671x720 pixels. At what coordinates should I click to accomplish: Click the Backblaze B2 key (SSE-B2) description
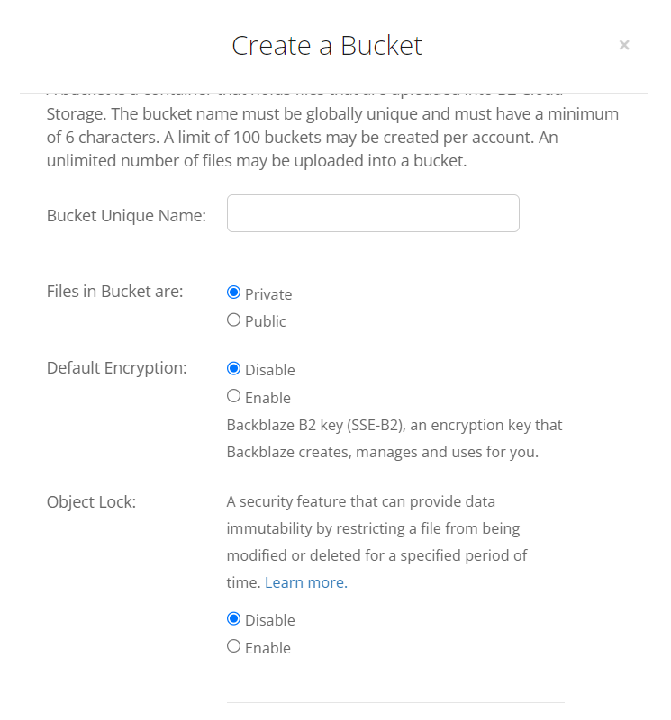[394, 438]
